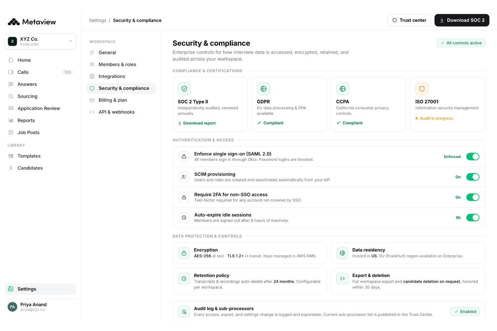This screenshot has width=497, height=331.
Task: Click the API & webhooks code icon
Action: [x=92, y=112]
